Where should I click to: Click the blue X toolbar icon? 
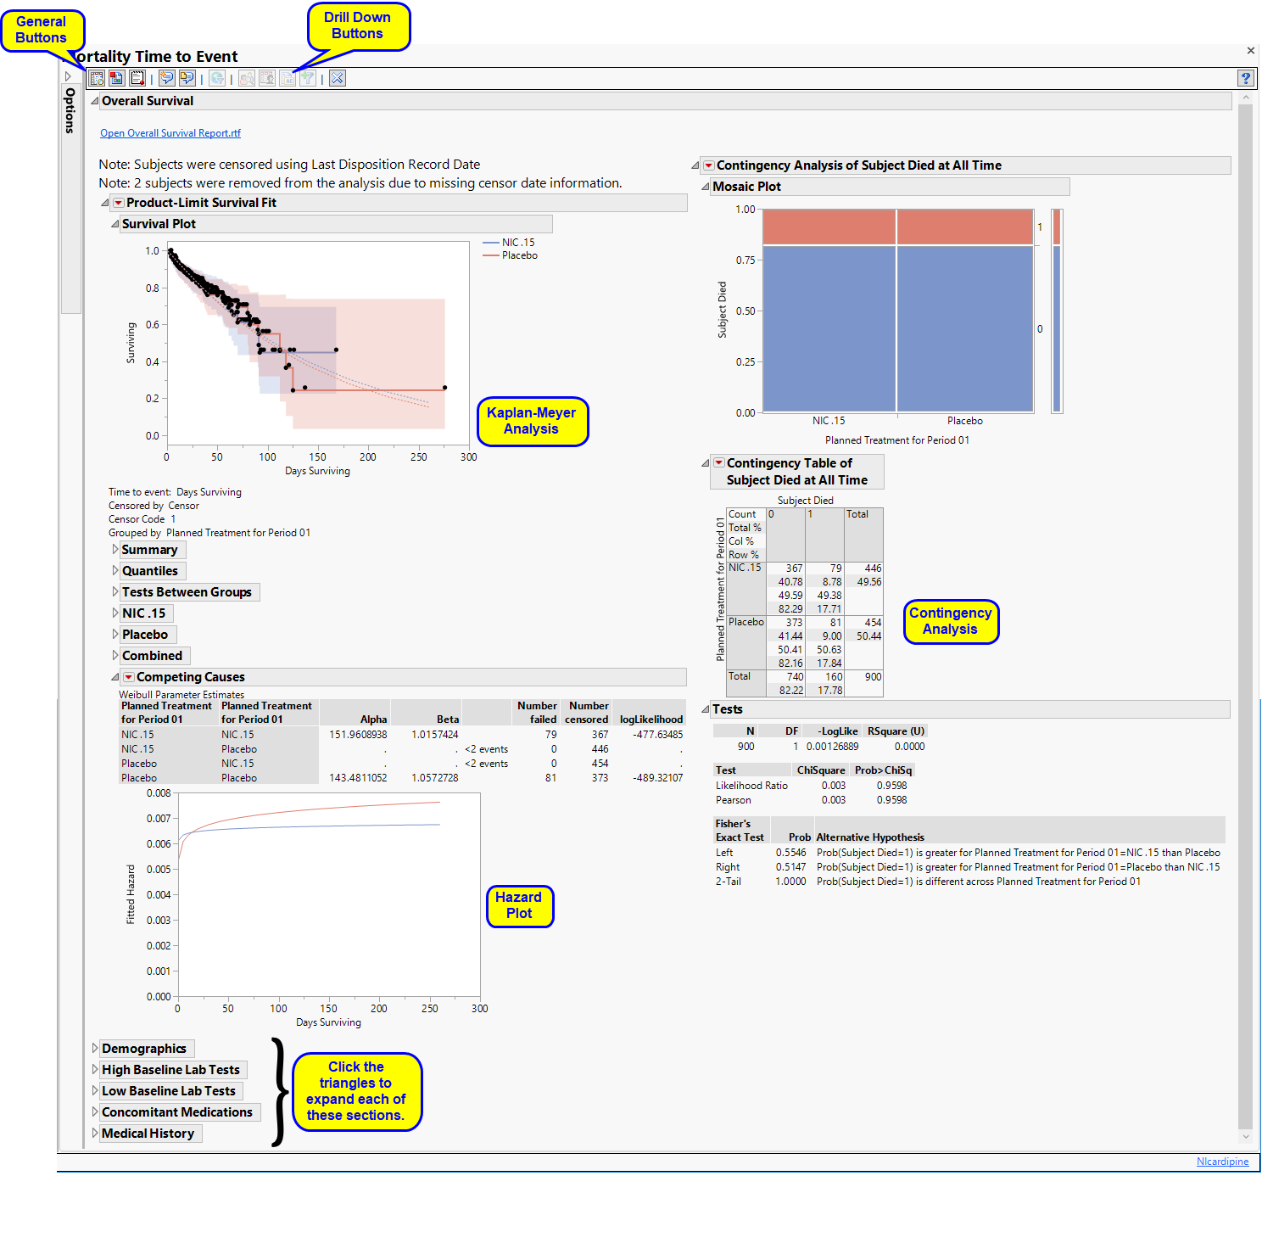tap(338, 78)
